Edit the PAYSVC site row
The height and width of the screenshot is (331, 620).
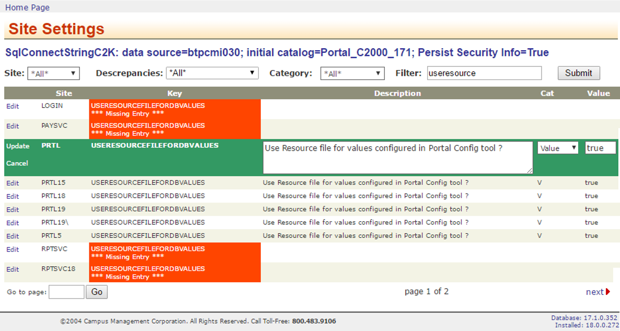(x=13, y=126)
